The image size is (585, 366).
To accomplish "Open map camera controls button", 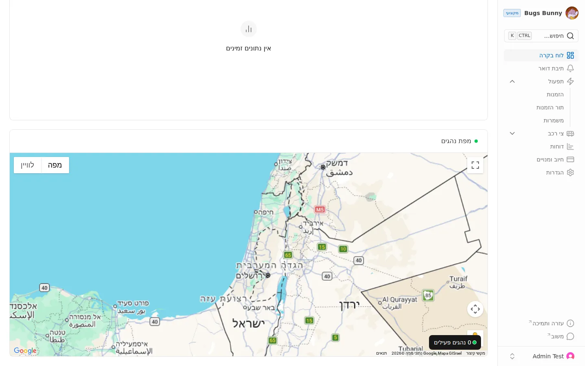I will (x=475, y=309).
